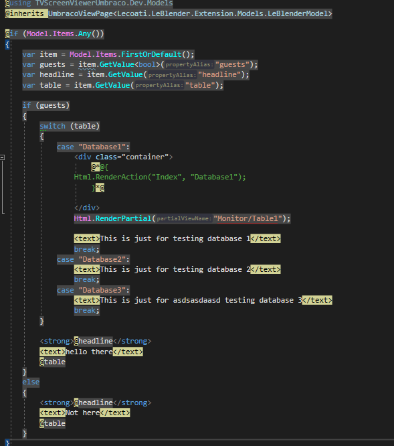394x446 pixels.
Task: Click 'This is just for testing database 2' text
Action: (x=175, y=269)
